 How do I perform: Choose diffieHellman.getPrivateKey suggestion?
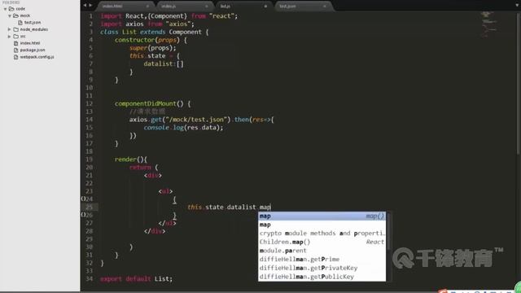[x=322, y=268]
